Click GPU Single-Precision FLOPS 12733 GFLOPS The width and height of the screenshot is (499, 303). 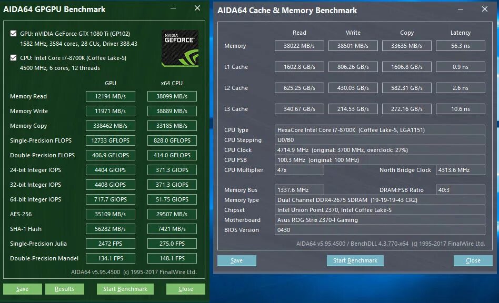coord(111,140)
